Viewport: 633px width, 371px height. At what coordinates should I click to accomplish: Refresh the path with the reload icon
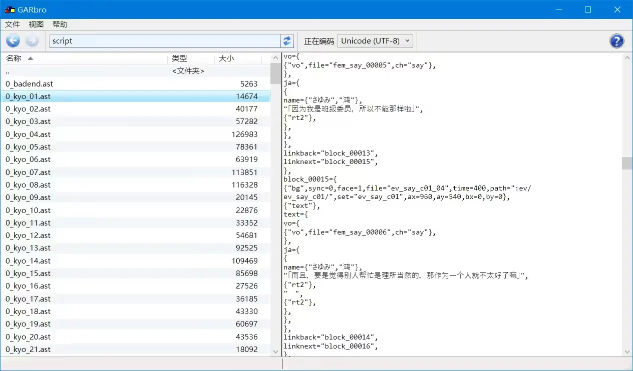(287, 41)
